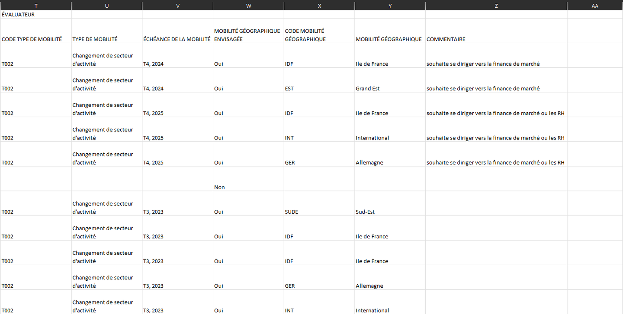This screenshot has width=623, height=314.
Task: Click the column V header
Action: tap(177, 5)
